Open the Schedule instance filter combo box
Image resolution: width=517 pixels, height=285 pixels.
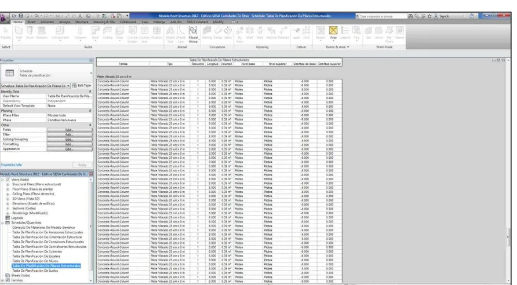click(x=35, y=86)
